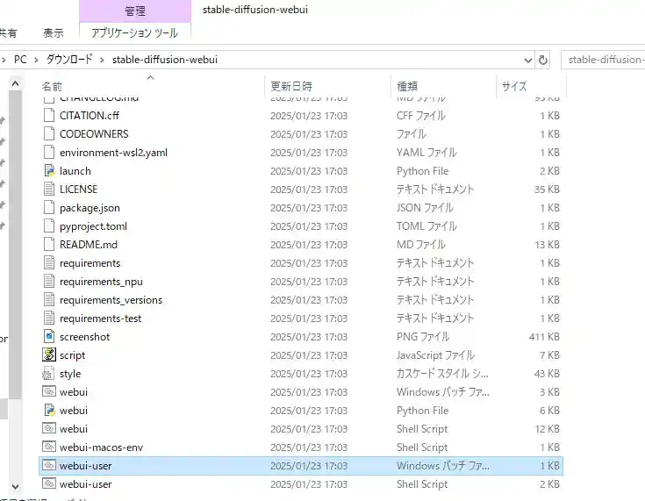Viewport: 645px width, 501px height.
Task: Click the CITATION.cff file icon
Action: pyautogui.click(x=49, y=116)
